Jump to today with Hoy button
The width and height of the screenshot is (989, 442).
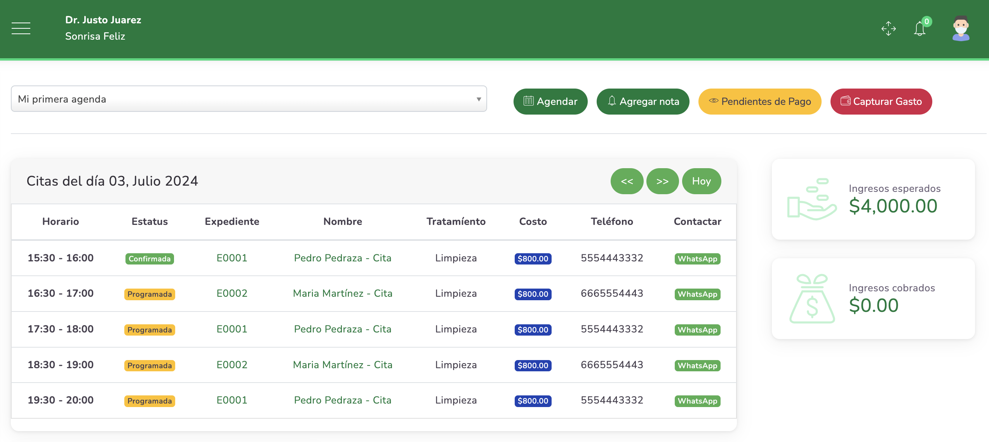(x=701, y=181)
